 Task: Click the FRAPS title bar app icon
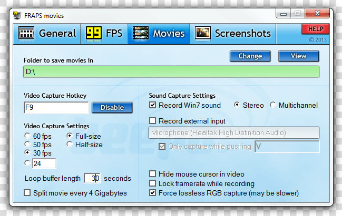click(17, 15)
